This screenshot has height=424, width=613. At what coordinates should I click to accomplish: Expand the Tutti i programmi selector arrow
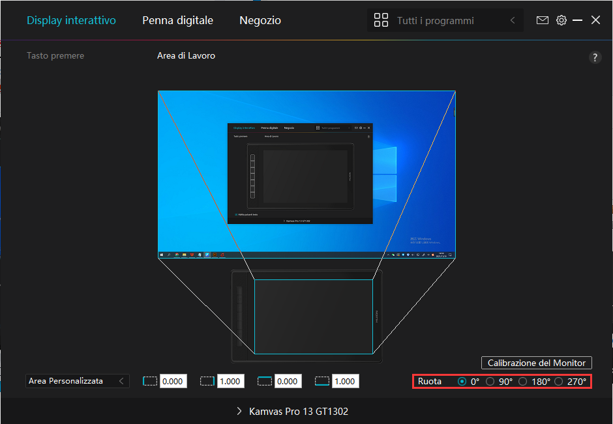coord(513,20)
